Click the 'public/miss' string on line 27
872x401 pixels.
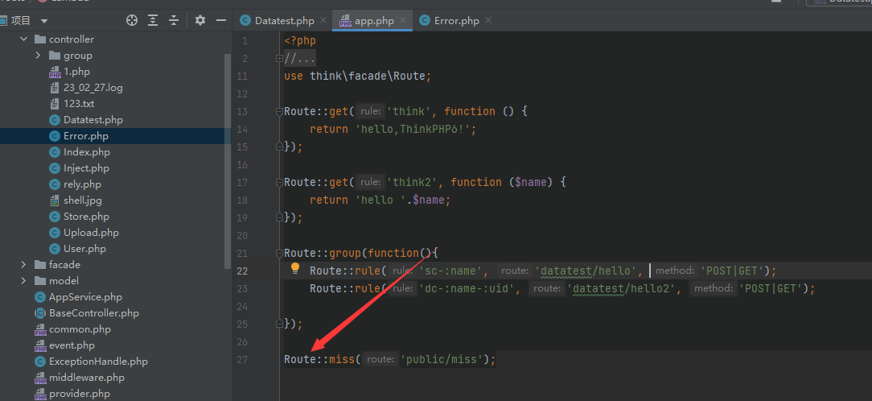[442, 359]
